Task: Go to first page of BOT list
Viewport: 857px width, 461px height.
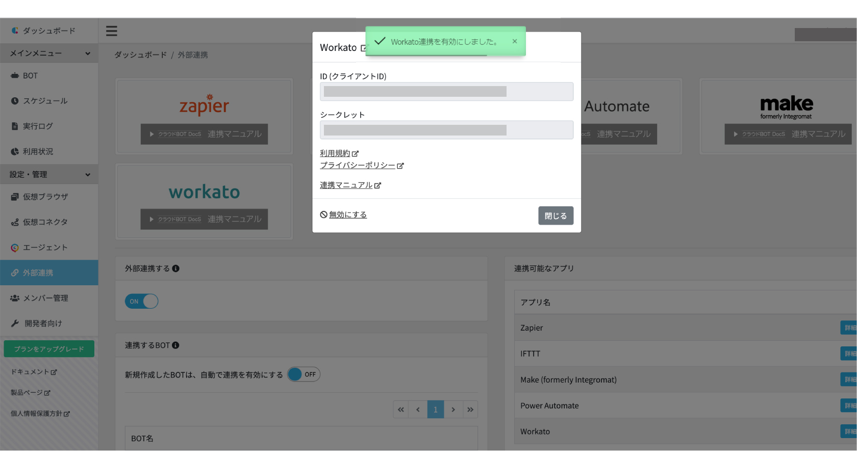Action: [401, 410]
